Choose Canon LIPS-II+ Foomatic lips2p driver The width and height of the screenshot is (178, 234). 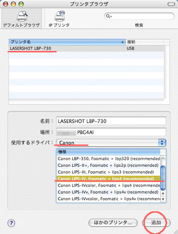click(108, 165)
